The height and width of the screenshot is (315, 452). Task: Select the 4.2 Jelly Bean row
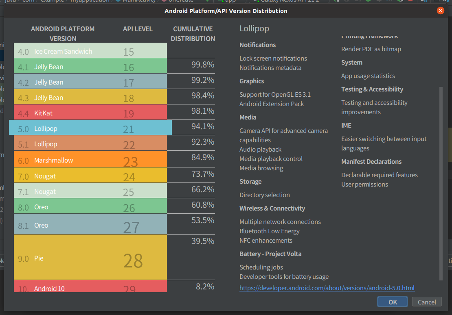point(90,81)
